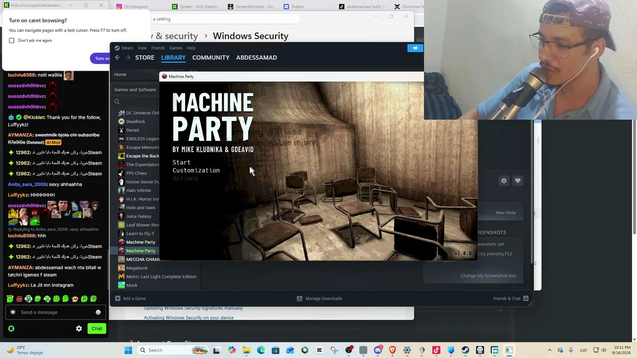Create a New Note in Steam
This screenshot has height=358, width=637.
[506, 213]
